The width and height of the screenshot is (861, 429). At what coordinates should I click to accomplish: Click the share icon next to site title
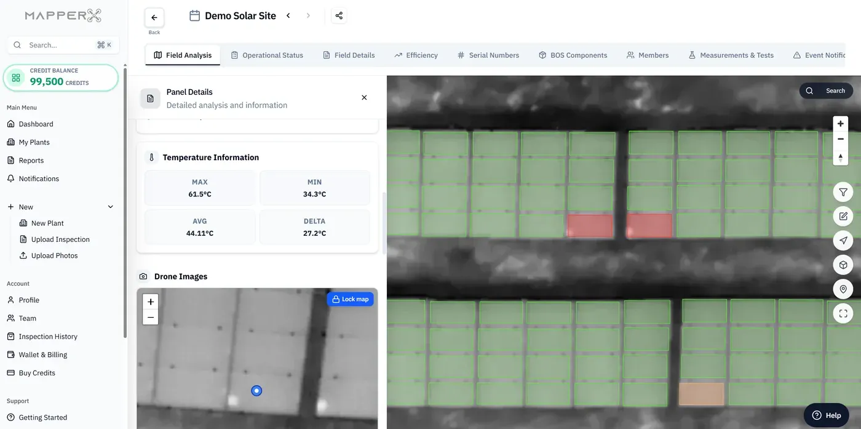pyautogui.click(x=339, y=16)
